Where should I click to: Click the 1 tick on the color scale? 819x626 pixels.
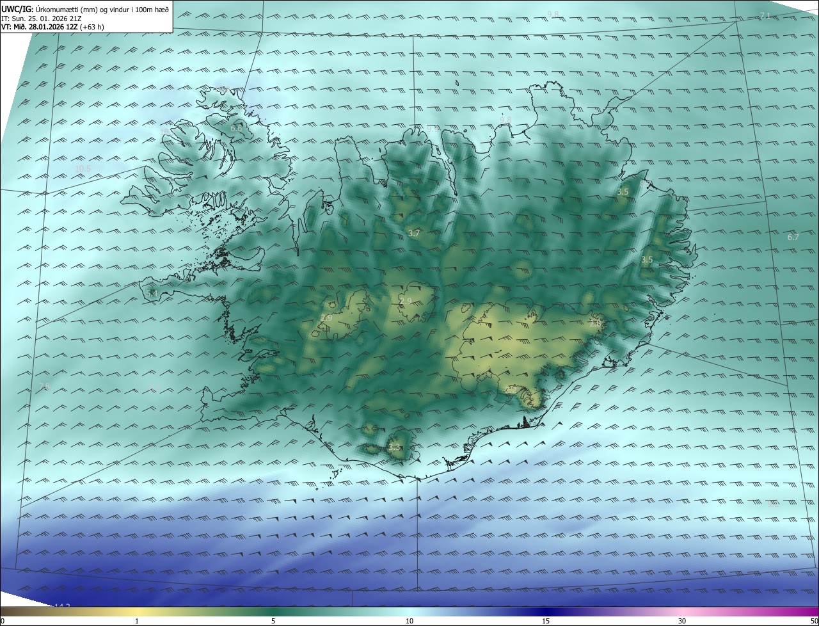click(137, 621)
